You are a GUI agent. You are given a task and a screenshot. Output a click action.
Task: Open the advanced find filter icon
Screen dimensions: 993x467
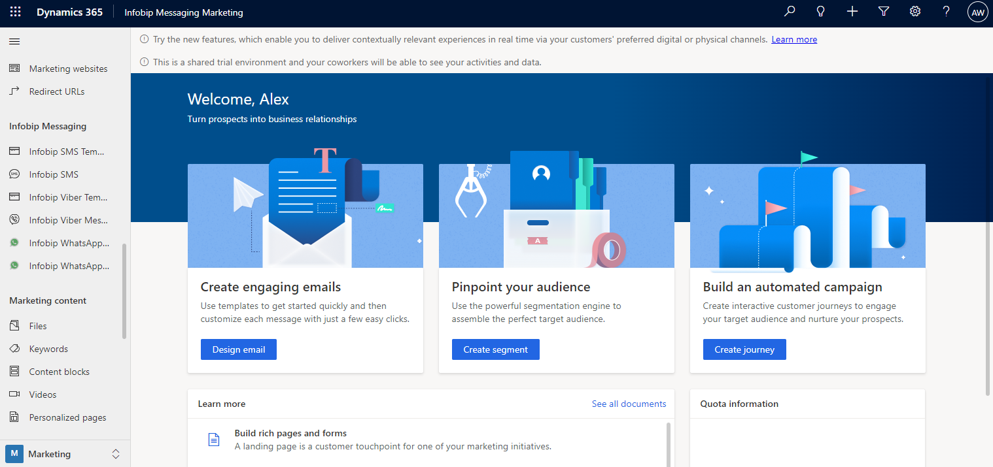click(x=884, y=12)
